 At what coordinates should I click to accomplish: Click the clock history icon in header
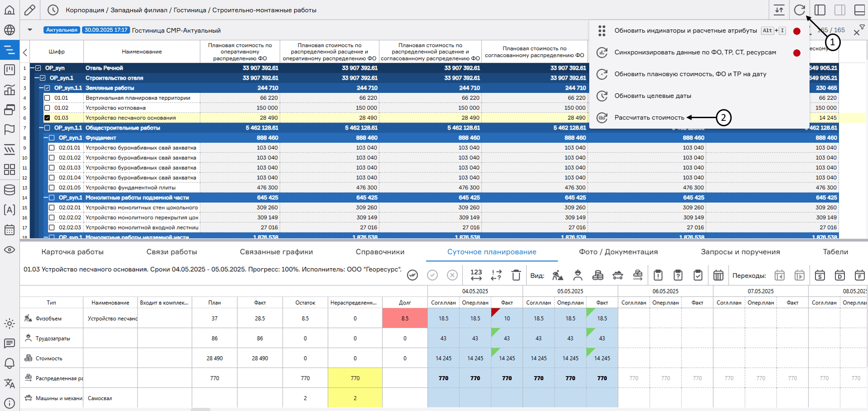click(x=53, y=10)
